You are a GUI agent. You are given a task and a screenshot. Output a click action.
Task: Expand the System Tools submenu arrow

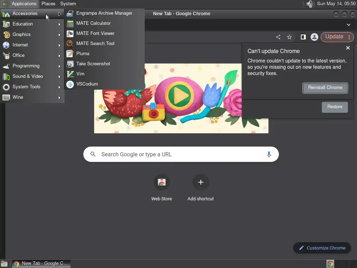(x=59, y=87)
